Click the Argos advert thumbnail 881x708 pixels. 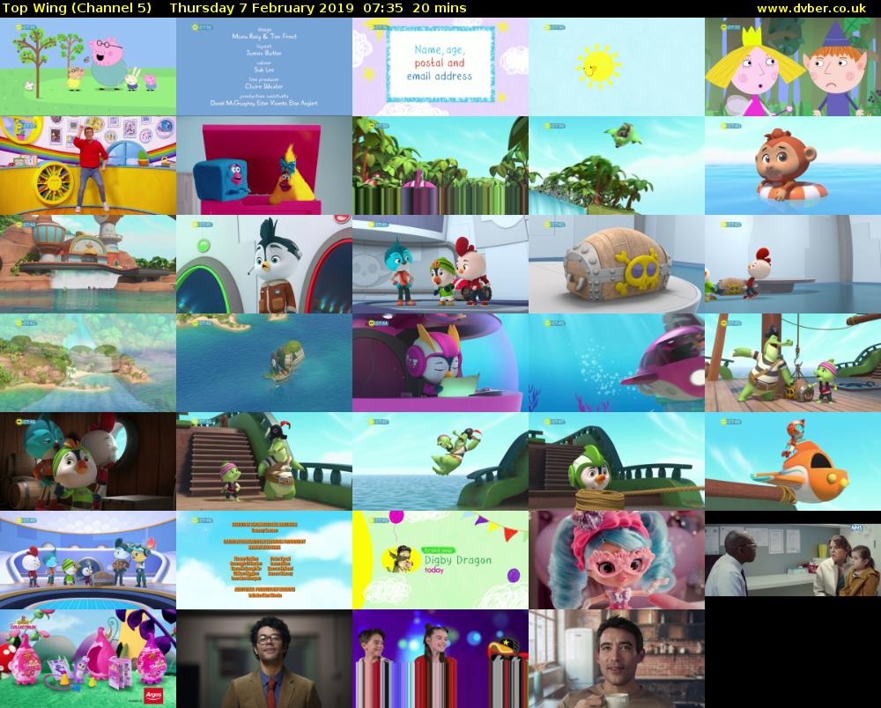88,658
